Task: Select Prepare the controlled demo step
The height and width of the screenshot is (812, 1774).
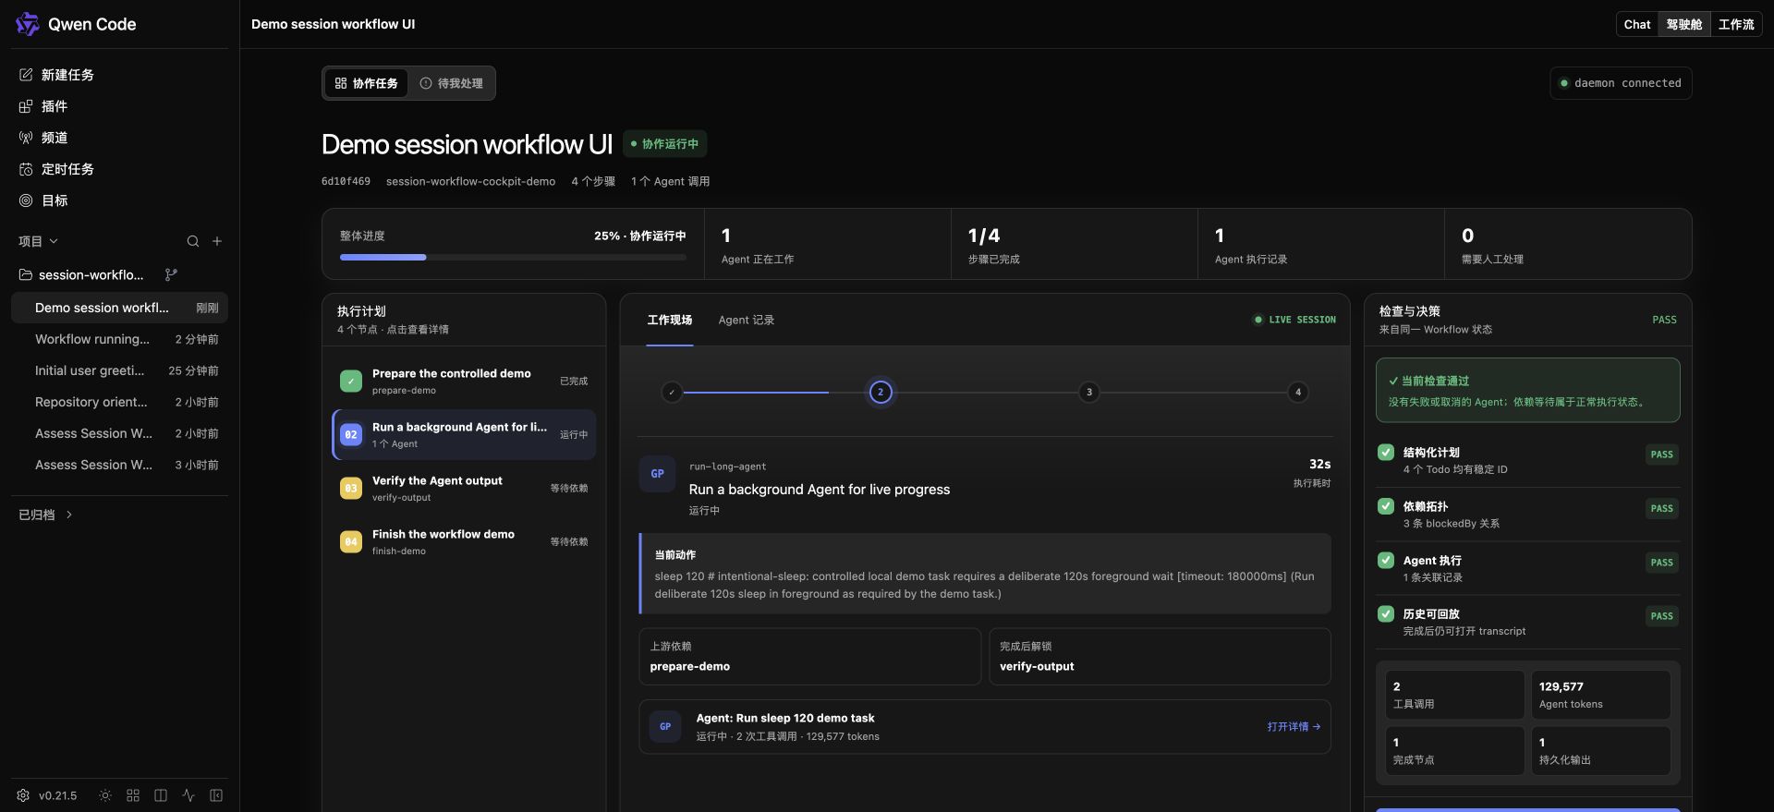Action: tap(464, 381)
